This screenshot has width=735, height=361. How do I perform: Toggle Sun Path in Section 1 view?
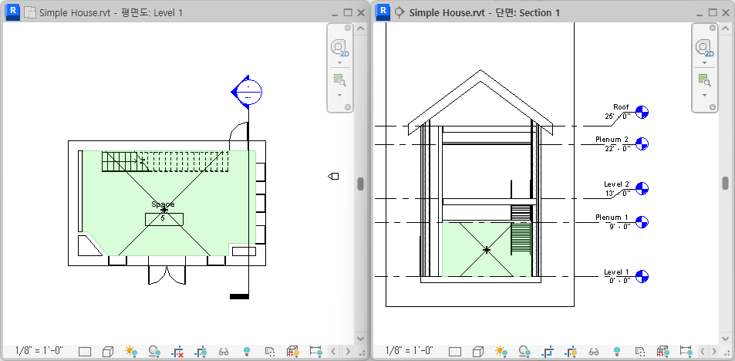point(501,351)
